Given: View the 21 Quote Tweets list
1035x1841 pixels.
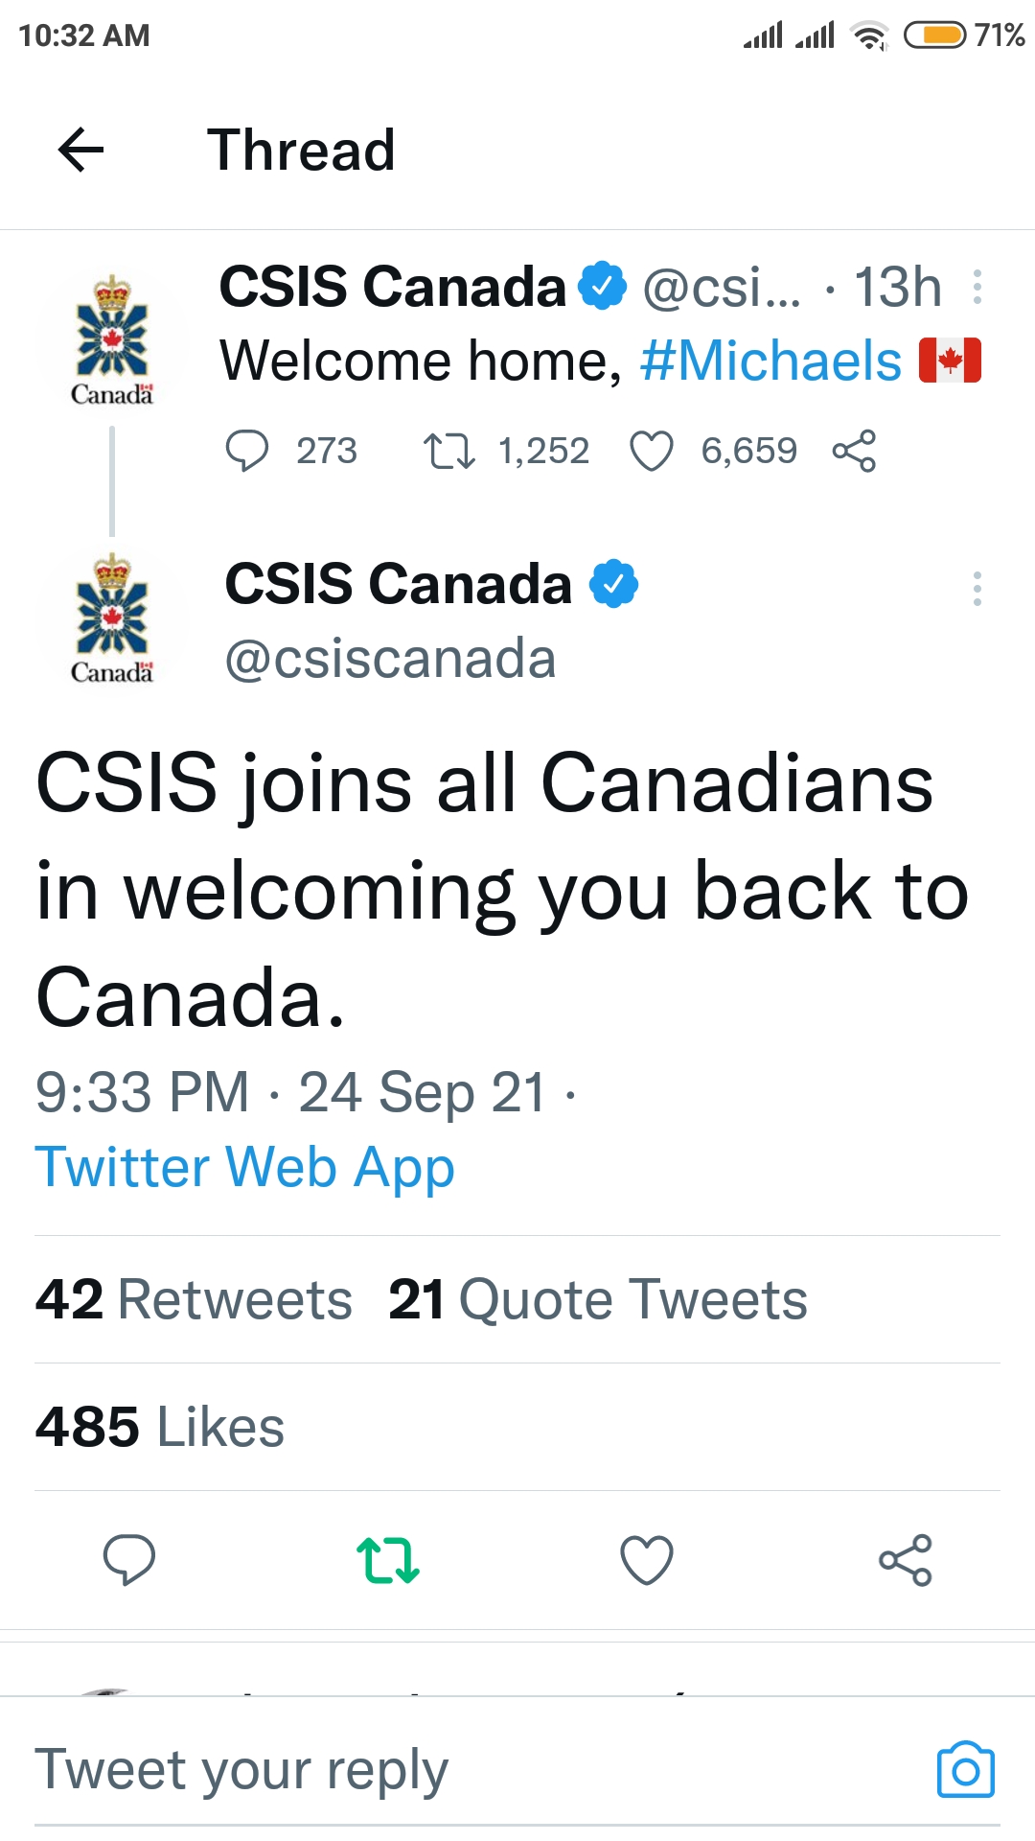Looking at the screenshot, I should (598, 1300).
